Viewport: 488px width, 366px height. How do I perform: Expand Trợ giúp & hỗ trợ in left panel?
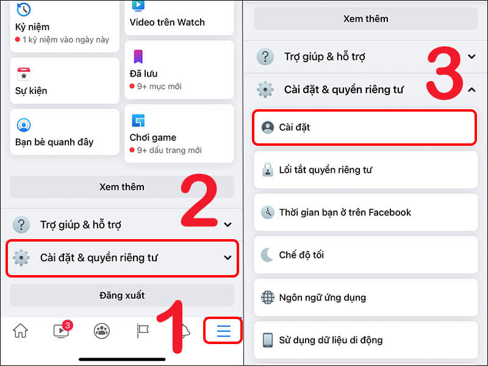click(x=122, y=224)
